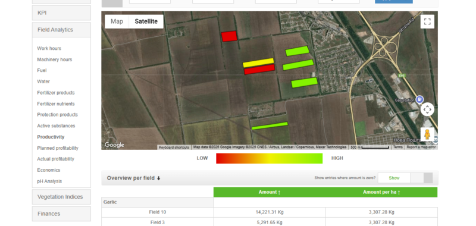The height and width of the screenshot is (226, 476).
Task: Open Keyboard shortcuts on map
Action: click(174, 147)
